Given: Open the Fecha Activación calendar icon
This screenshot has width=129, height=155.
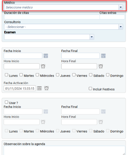Looking at the screenshot, I should (x=39, y=88).
